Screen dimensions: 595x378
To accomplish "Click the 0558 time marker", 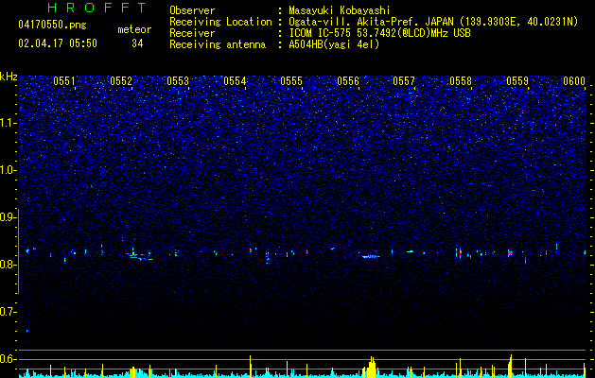I will 461,81.
